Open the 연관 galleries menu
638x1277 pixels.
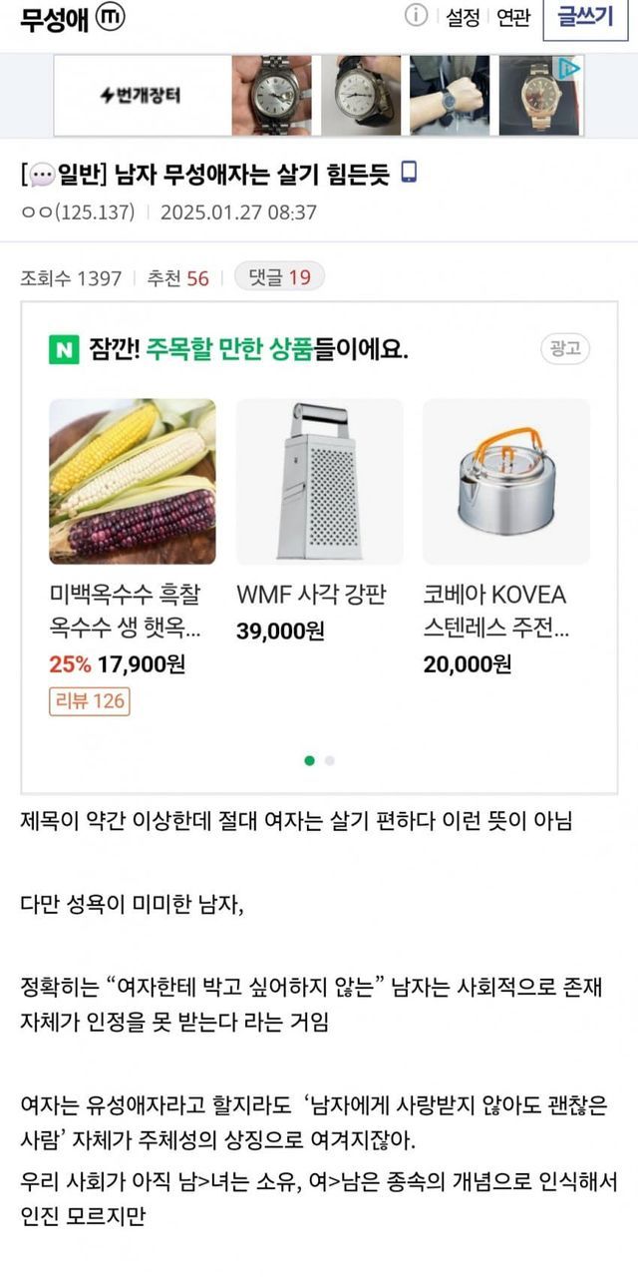513,18
